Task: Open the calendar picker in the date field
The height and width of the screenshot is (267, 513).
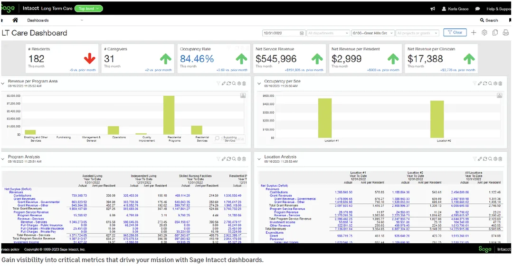Action: coord(302,33)
